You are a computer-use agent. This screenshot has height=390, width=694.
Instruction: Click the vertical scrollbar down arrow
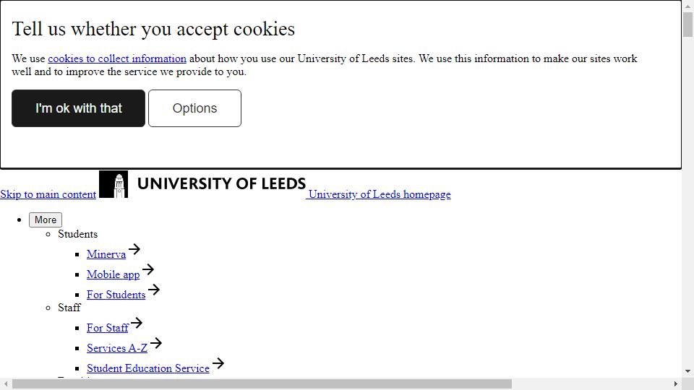pos(687,371)
